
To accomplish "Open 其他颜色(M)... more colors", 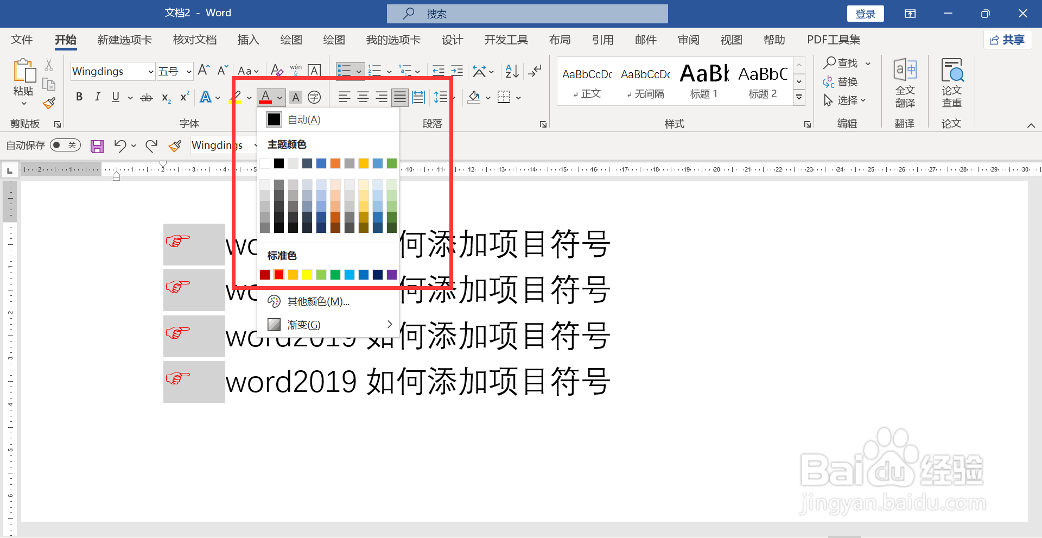I will pos(328,301).
